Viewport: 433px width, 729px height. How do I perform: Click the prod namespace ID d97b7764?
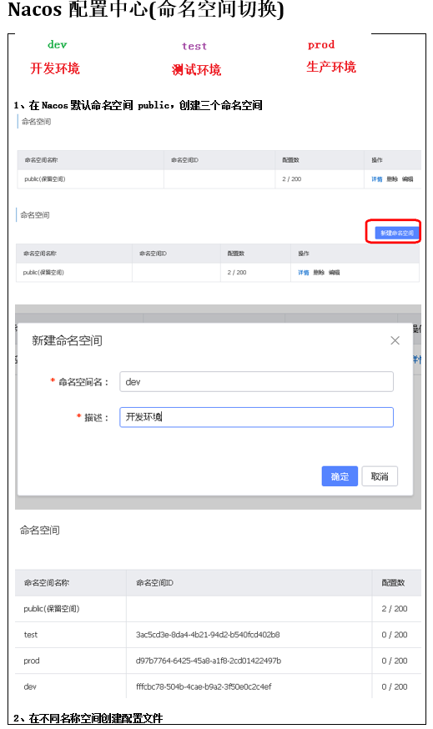[x=209, y=661]
